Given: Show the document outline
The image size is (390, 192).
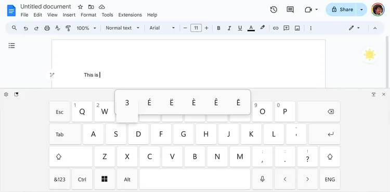Looking at the screenshot, I should point(11,46).
